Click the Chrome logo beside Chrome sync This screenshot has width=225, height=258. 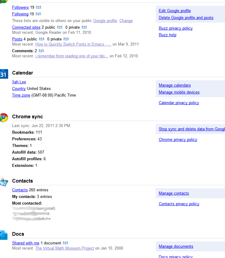4,117
